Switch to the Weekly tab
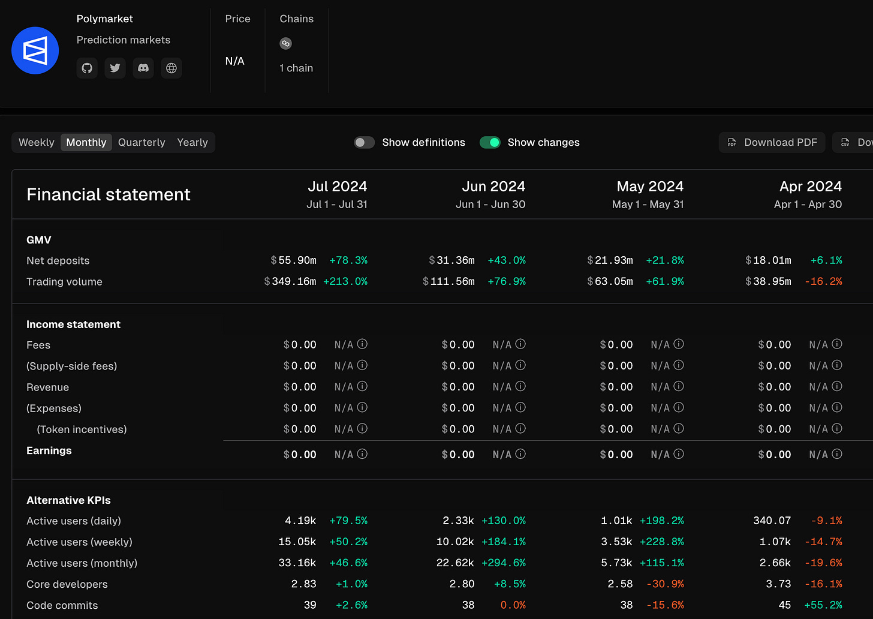The width and height of the screenshot is (873, 619). 37,142
